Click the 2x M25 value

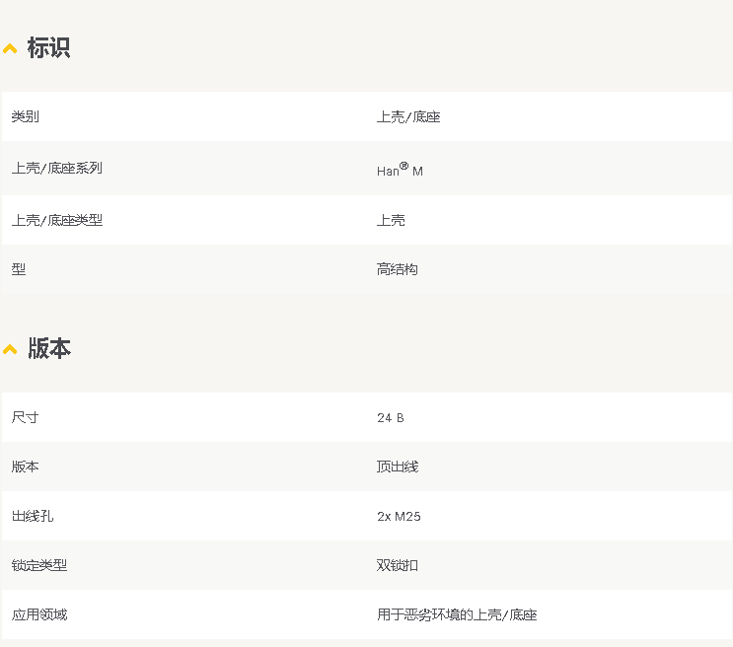coord(399,516)
